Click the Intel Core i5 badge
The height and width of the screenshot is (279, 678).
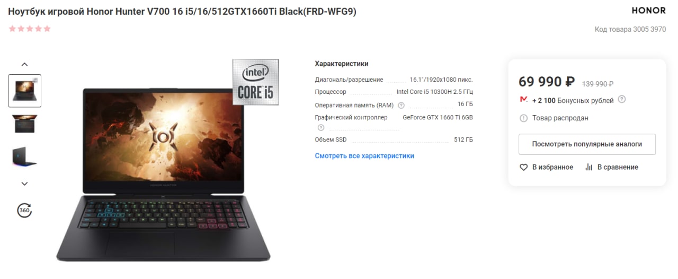[x=255, y=82]
